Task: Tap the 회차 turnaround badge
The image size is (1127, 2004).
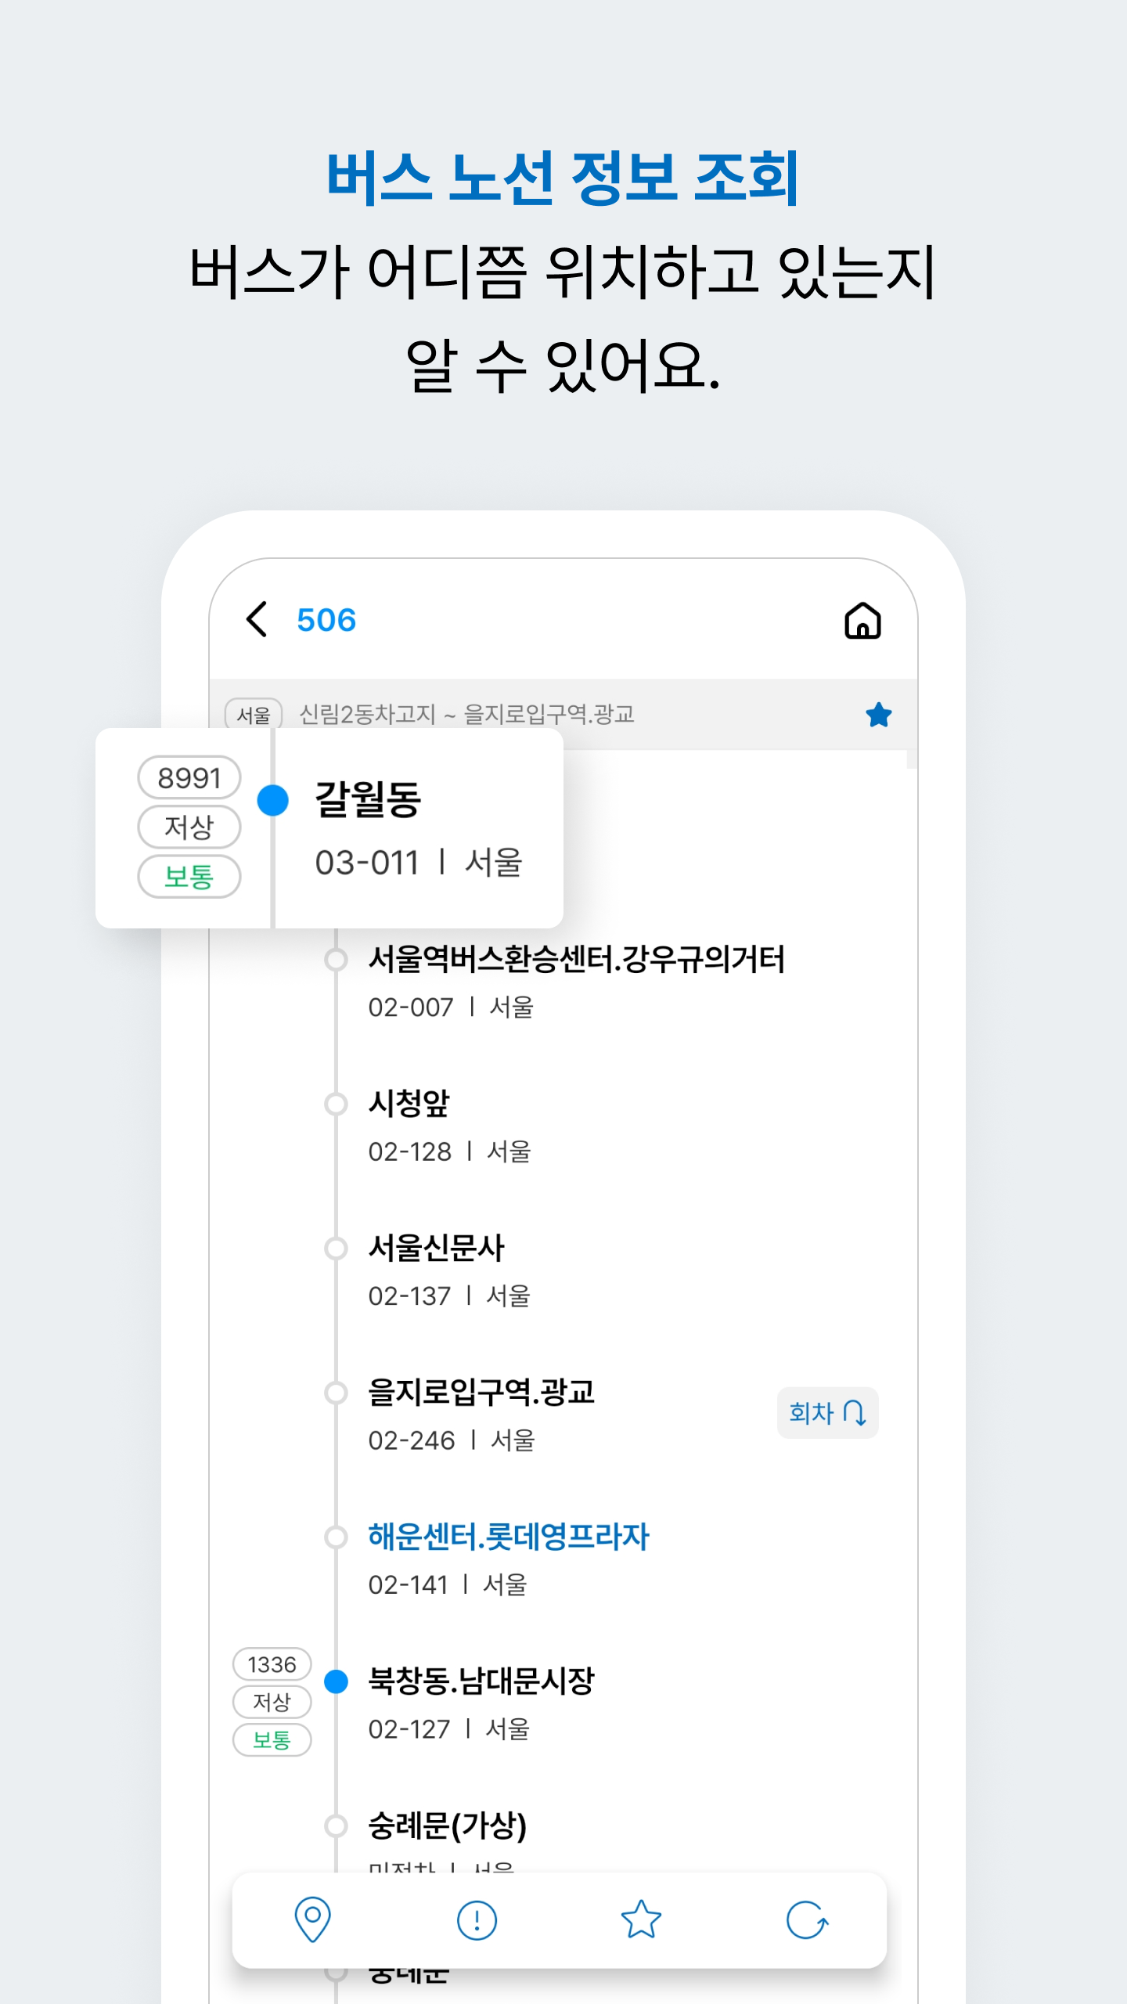Action: point(827,1413)
